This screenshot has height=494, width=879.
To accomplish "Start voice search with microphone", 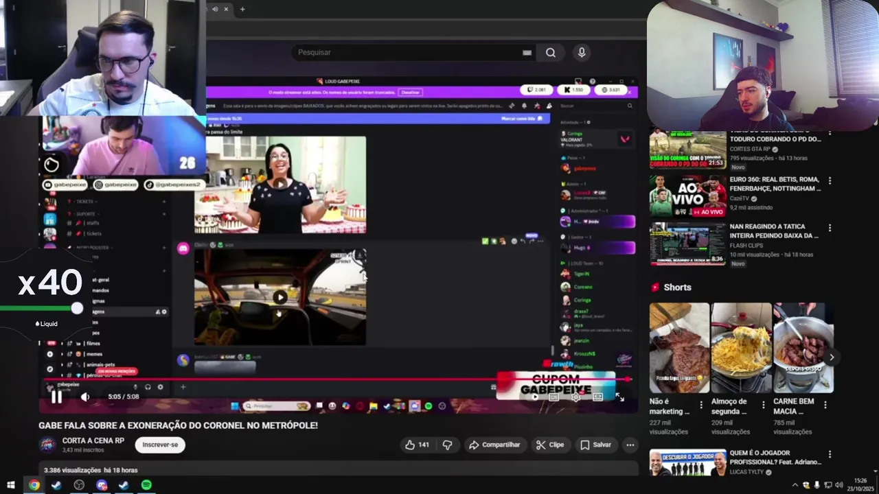I will coord(582,52).
